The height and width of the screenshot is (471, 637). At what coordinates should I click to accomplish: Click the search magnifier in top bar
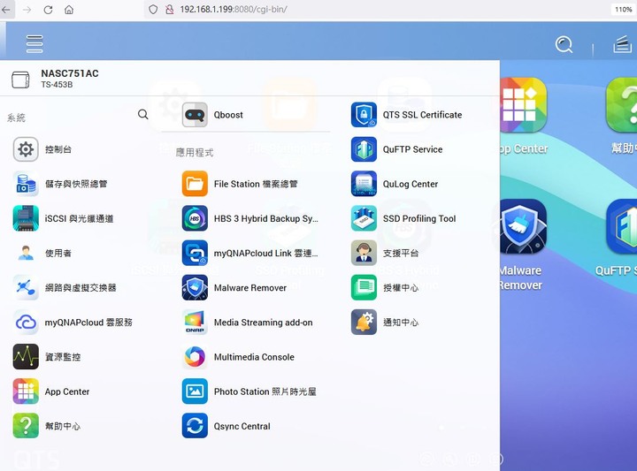pyautogui.click(x=564, y=44)
